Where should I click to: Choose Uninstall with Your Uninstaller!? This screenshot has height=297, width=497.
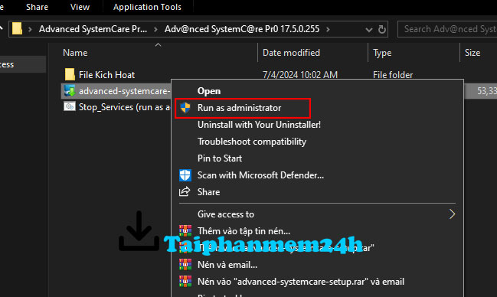click(x=259, y=125)
